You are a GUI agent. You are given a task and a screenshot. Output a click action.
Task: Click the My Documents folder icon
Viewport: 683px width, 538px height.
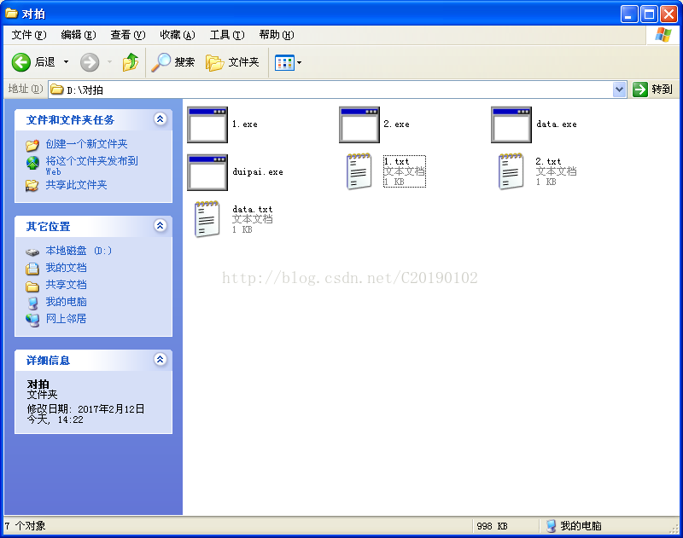[x=32, y=269]
